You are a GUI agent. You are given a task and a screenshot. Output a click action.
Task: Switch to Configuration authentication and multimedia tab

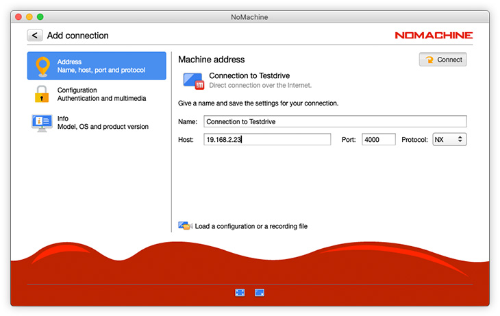[x=101, y=94]
